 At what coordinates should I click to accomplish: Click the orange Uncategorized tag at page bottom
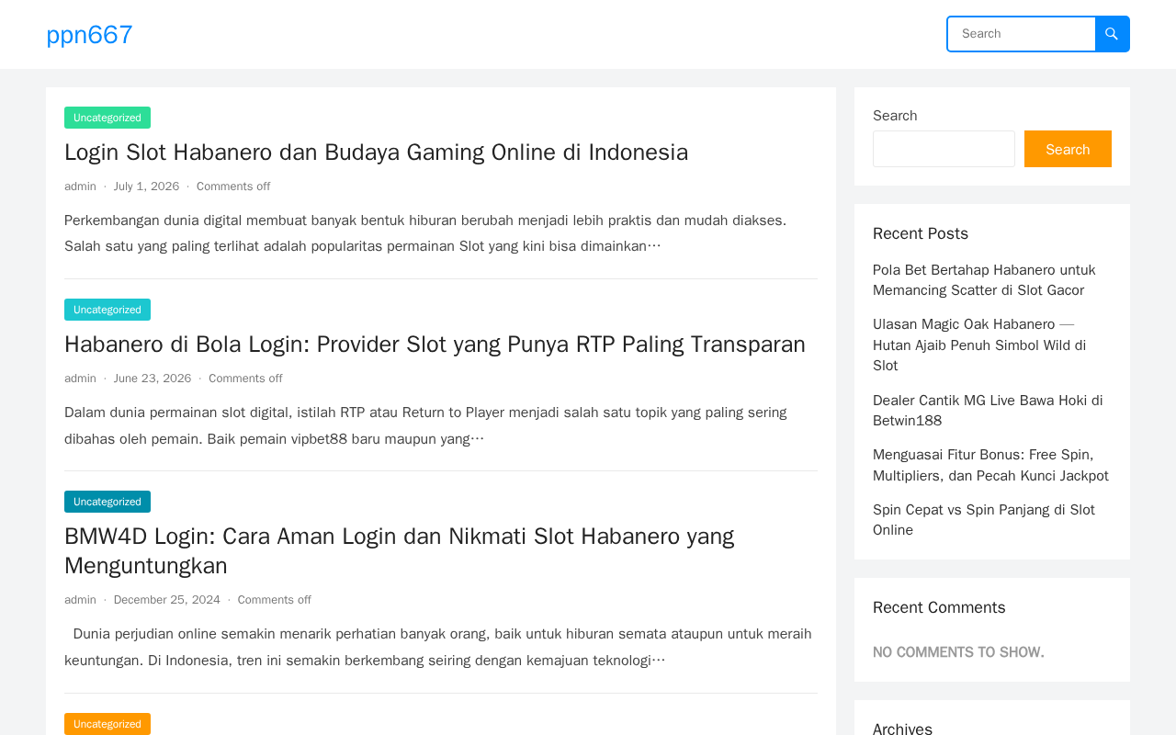107,724
